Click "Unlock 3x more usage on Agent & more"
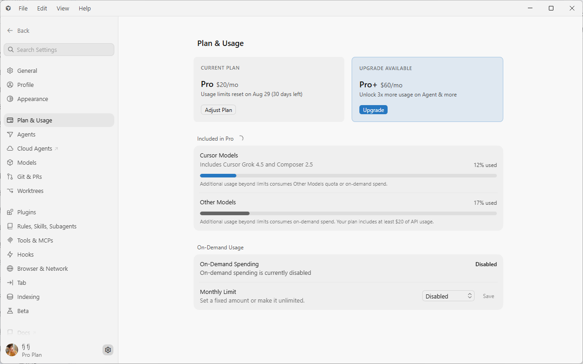This screenshot has height=364, width=583. click(x=408, y=95)
